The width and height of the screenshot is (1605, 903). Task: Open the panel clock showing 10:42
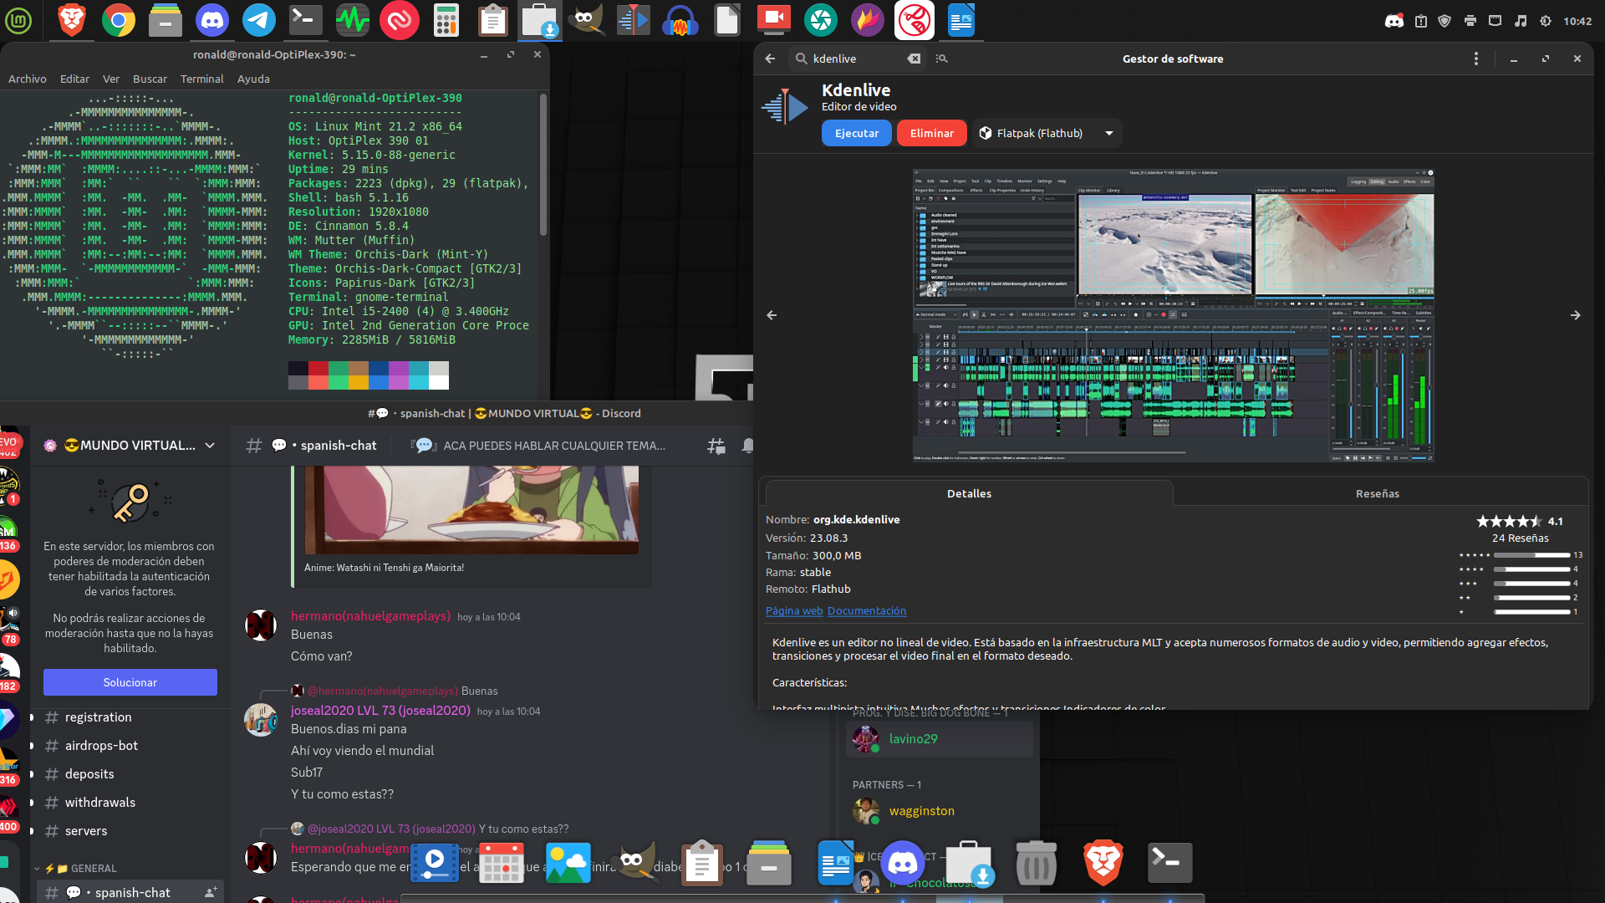(1577, 21)
